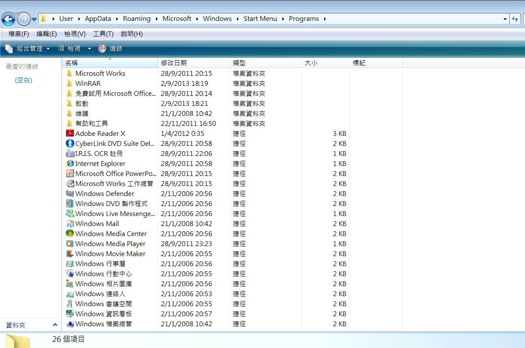Expand the arrow after Programs in address bar
The image size is (525, 348).
[325, 19]
